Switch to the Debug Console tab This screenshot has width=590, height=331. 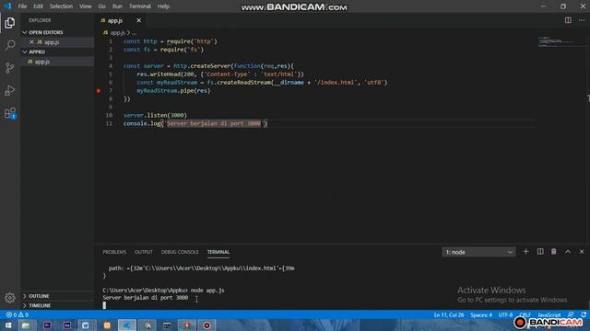[180, 252]
